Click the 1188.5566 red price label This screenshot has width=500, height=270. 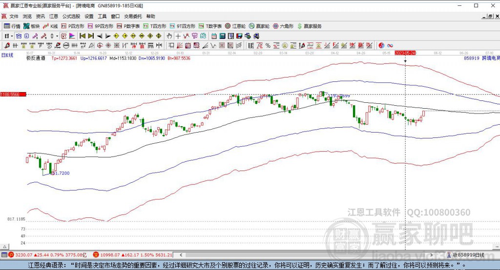[x=13, y=95]
